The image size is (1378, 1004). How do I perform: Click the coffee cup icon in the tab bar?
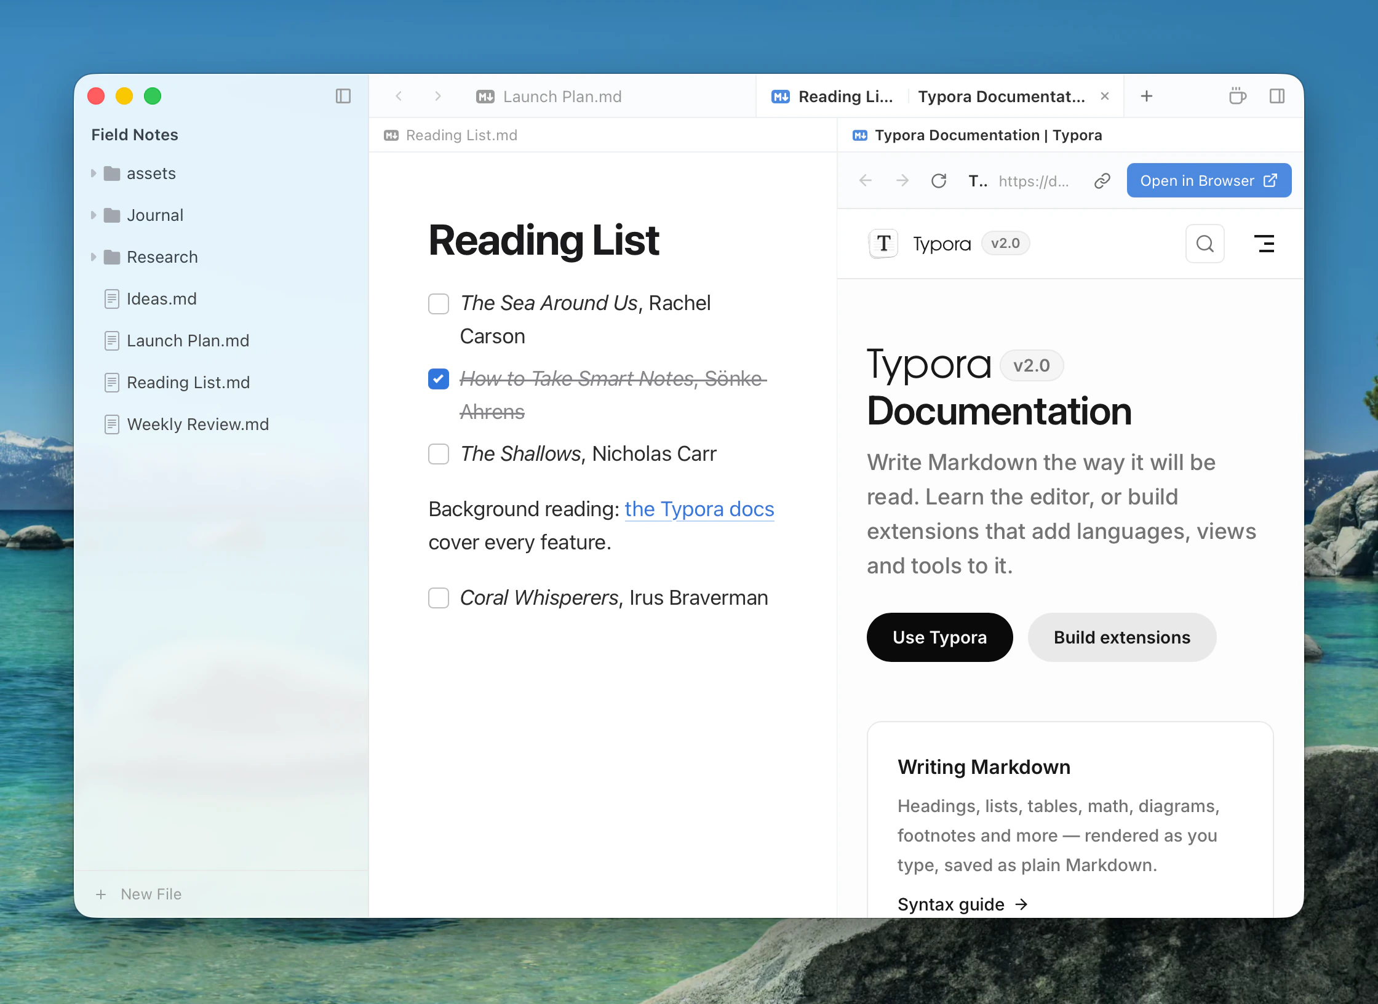(x=1237, y=96)
